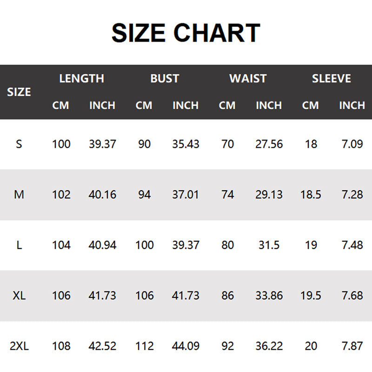Select the 31.5 waist inch value
The image size is (372, 372).
[269, 245]
